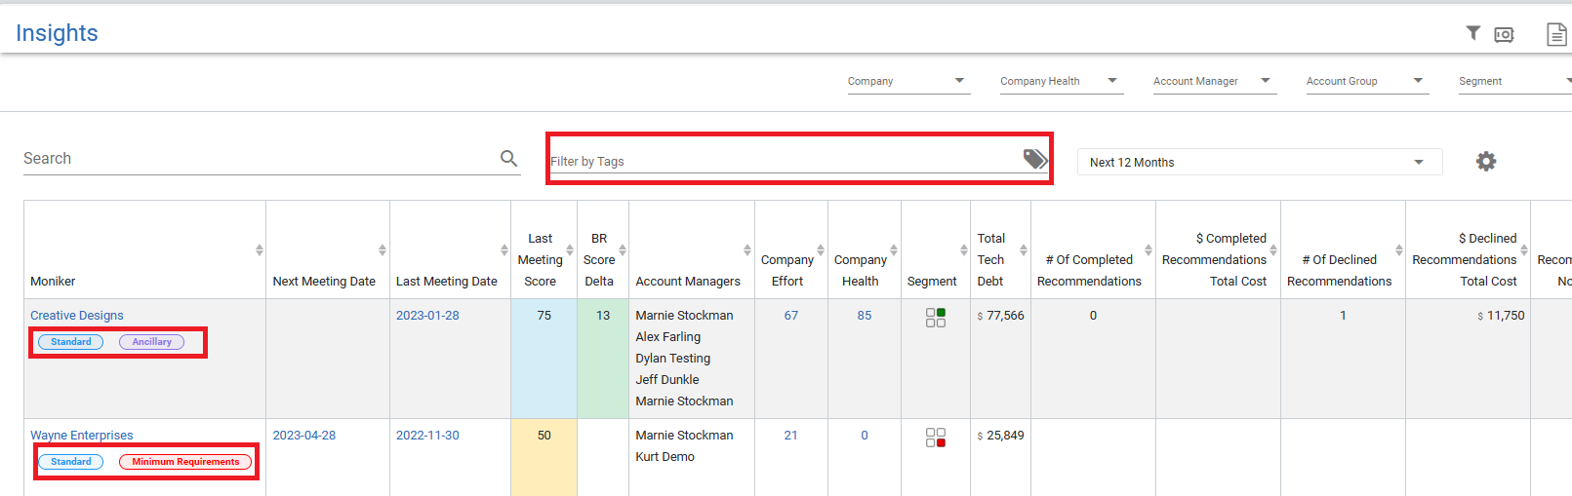1572x496 pixels.
Task: Open the 2023-04-28 next meeting link
Action: (x=303, y=436)
